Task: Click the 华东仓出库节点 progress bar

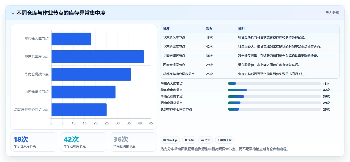Action: [274, 90]
